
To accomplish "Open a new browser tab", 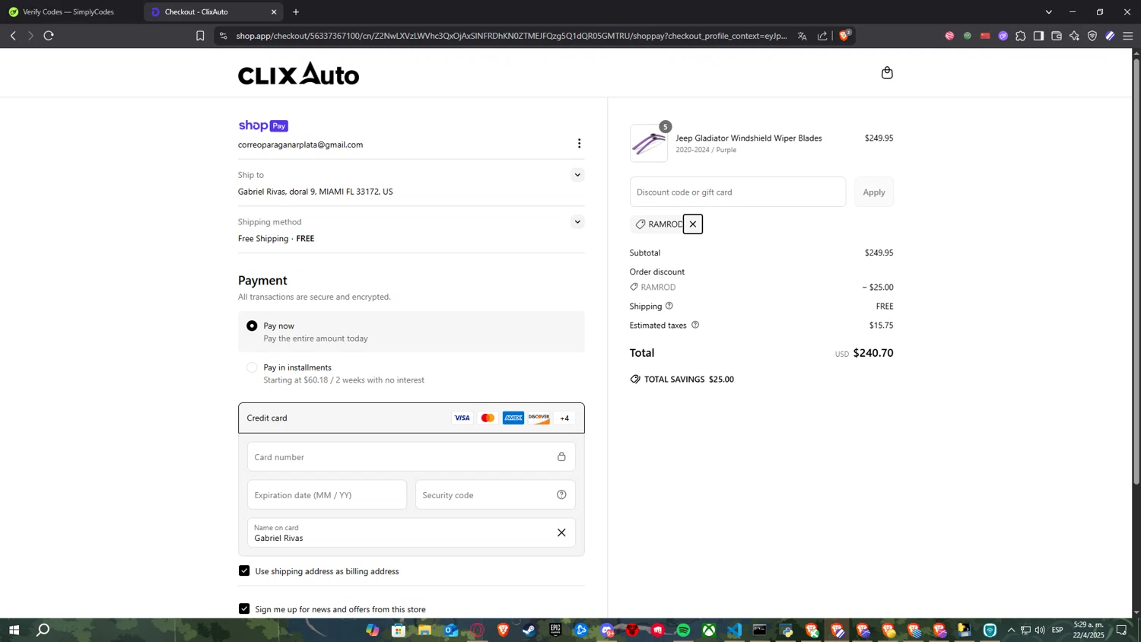I will point(296,11).
